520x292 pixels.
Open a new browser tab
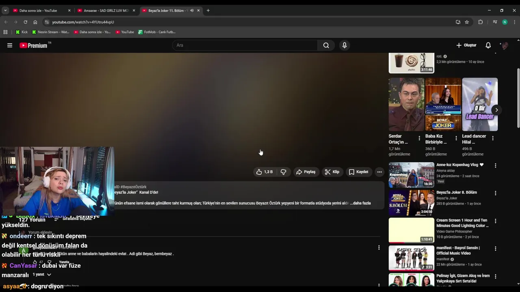coord(208,11)
